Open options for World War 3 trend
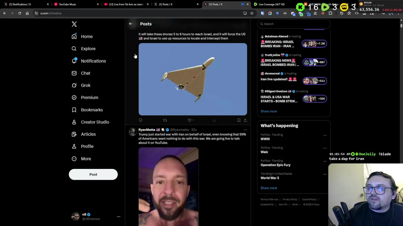The width and height of the screenshot is (403, 226). tap(325, 174)
